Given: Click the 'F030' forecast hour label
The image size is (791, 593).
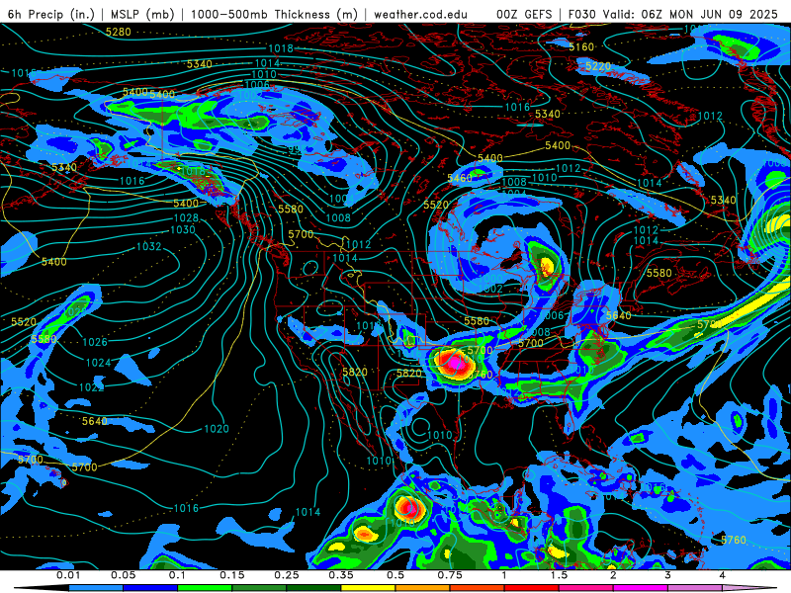Looking at the screenshot, I should pyautogui.click(x=581, y=14).
